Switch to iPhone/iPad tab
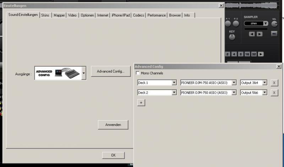Screen dimensions: 284x167 pyautogui.click(x=121, y=15)
